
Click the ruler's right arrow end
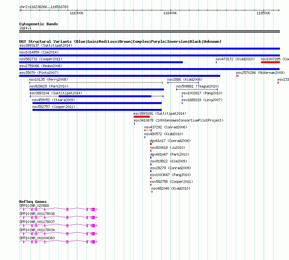tap(279, 10)
